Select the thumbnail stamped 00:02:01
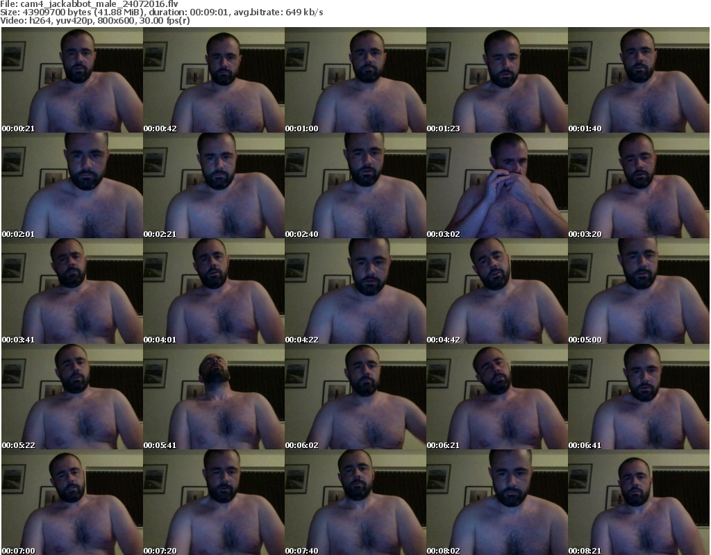Image resolution: width=711 pixels, height=555 pixels. pos(72,185)
